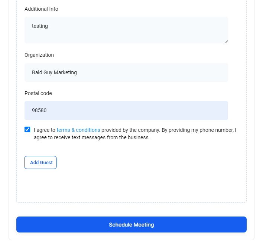Click the "I agree to" consent text

[44, 130]
